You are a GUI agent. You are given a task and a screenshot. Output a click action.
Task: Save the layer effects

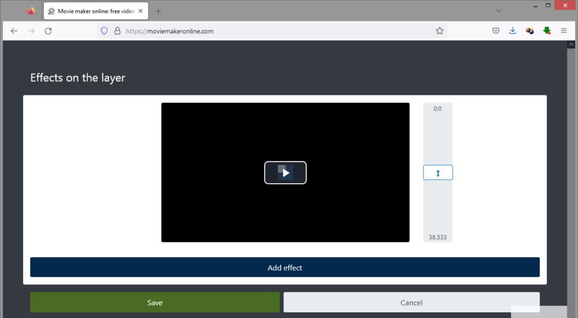155,303
